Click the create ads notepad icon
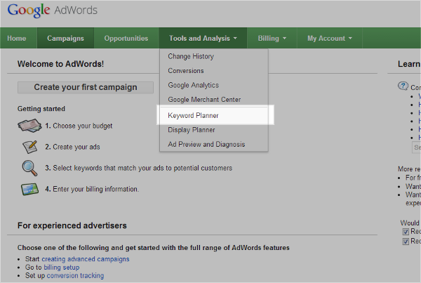Image resolution: width=421 pixels, height=283 pixels. [29, 147]
